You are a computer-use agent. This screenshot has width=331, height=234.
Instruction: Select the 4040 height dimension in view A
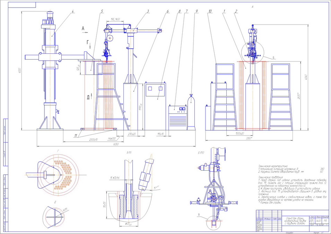point(306,77)
